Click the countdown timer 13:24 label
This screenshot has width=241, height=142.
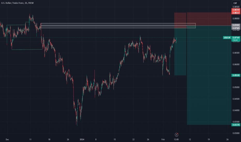coord(235,40)
